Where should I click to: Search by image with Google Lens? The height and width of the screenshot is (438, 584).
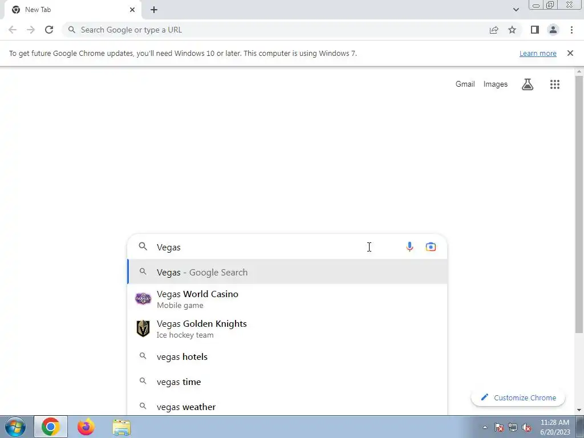431,247
